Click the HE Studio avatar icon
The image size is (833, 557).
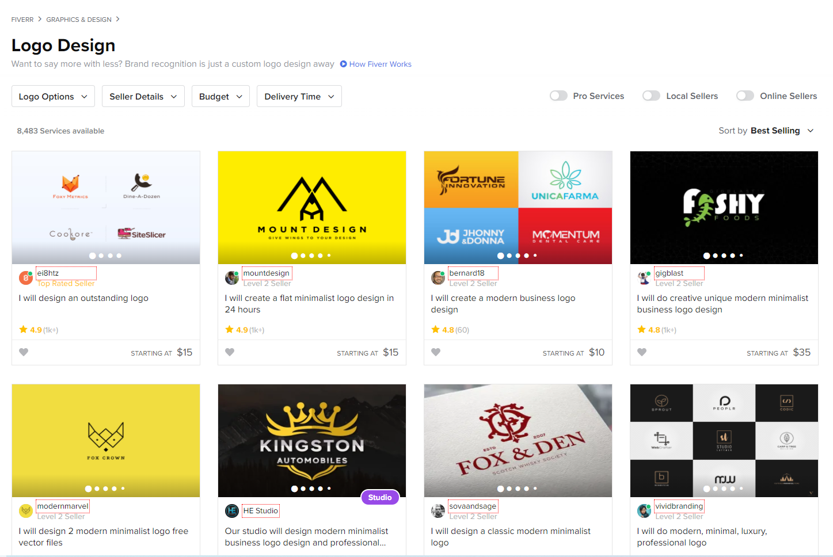232,511
